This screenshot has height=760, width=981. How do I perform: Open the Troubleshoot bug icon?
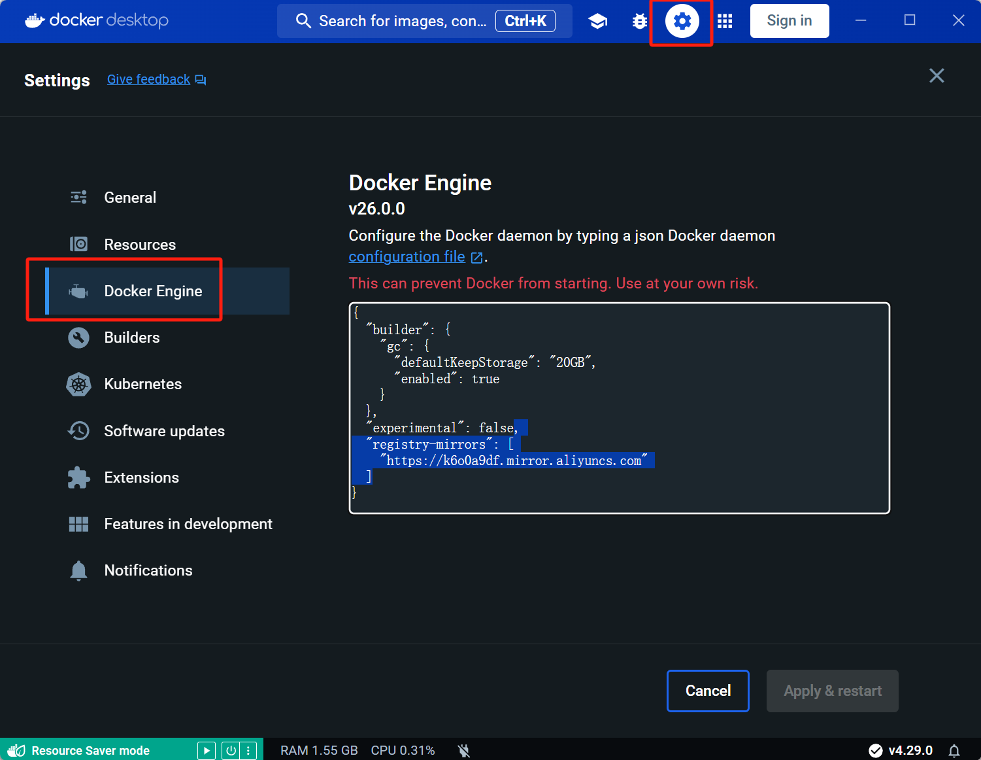[640, 21]
